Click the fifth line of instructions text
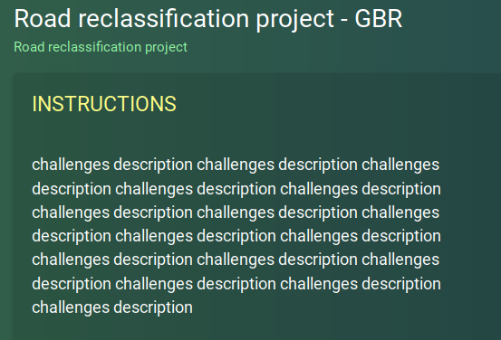Screen dimensions: 501x340 coord(236,260)
